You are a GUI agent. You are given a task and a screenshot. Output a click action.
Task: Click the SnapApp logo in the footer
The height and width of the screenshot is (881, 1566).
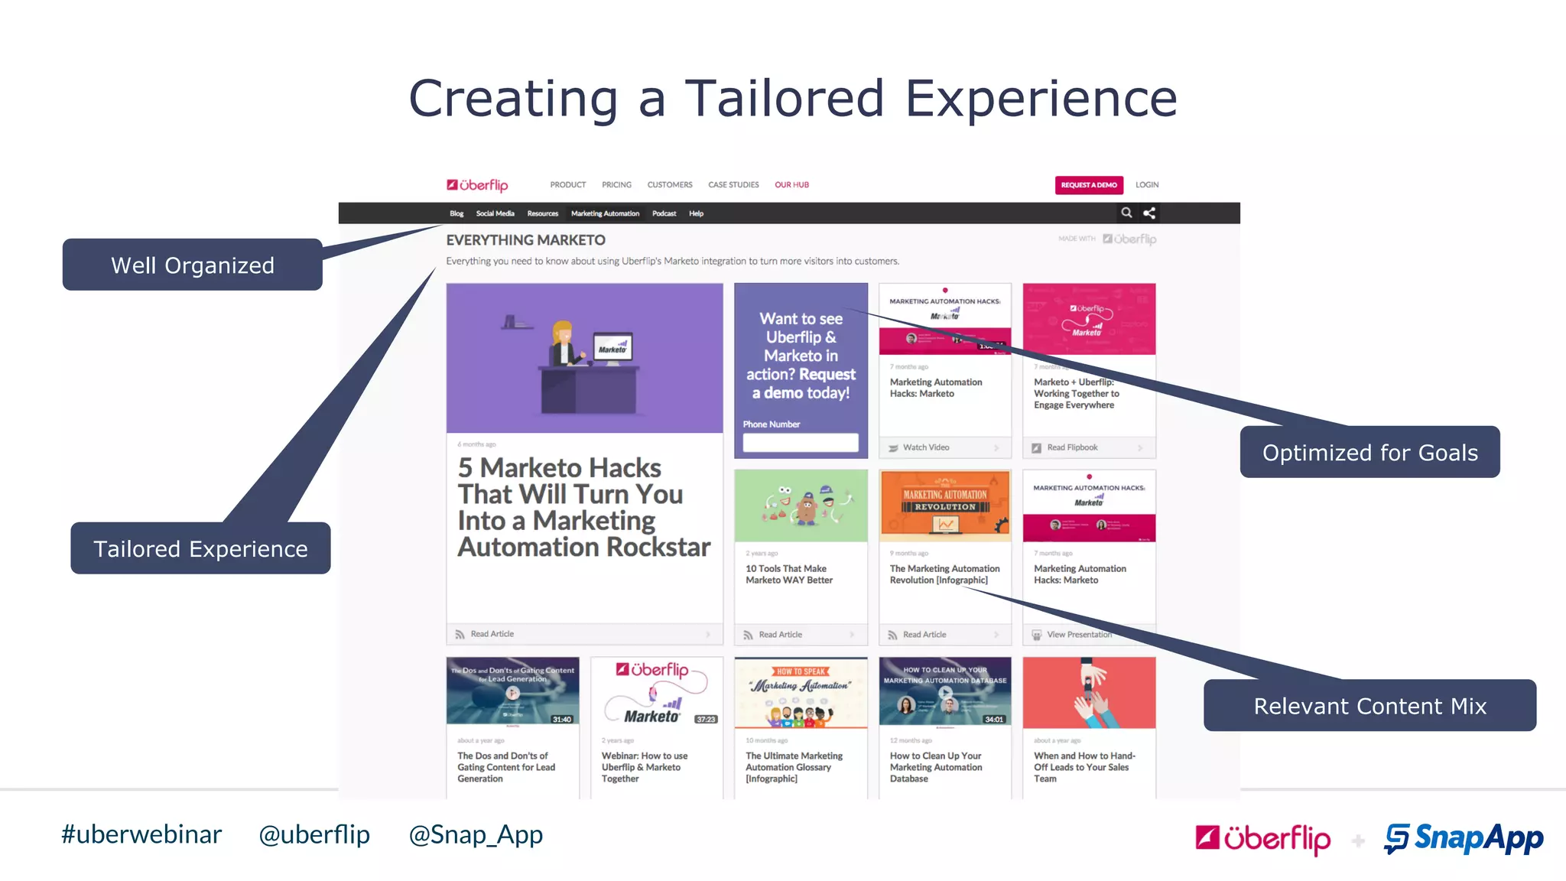[1464, 838]
